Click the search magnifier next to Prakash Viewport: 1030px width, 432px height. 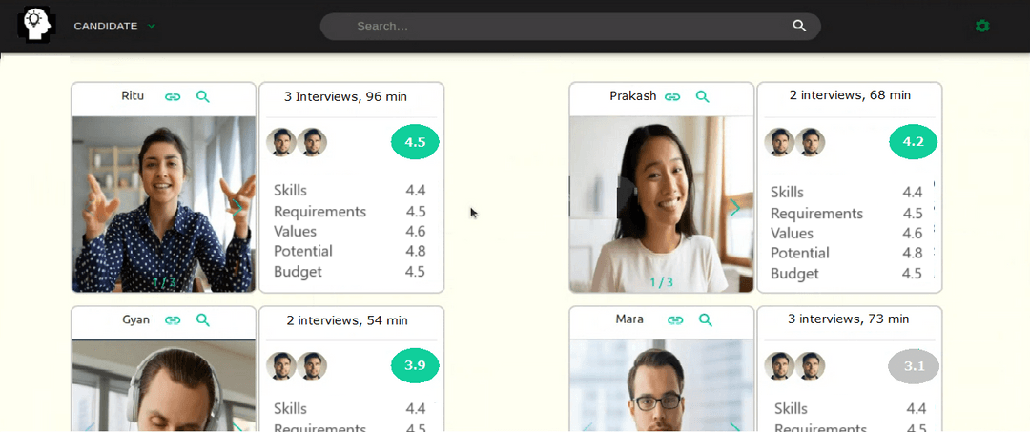click(703, 97)
